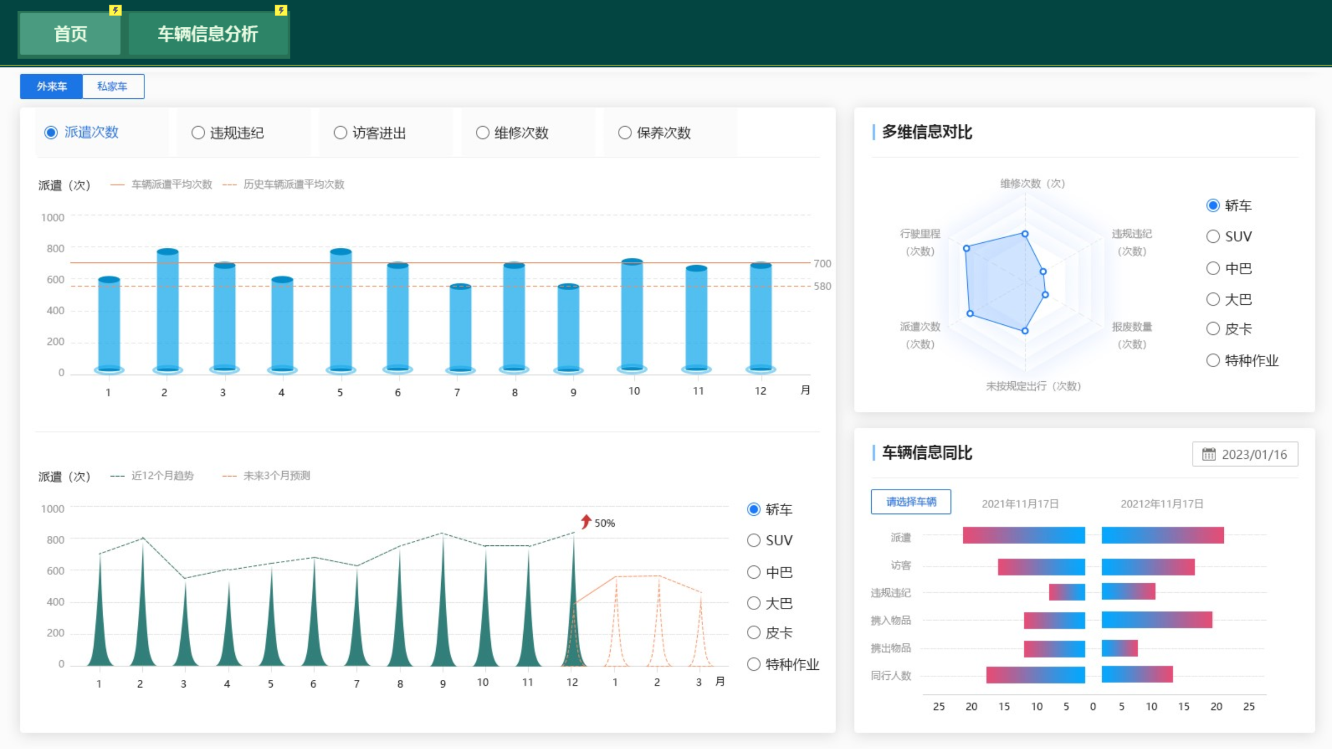Select 轿车 in the trend chart options
The image size is (1332, 749).
click(770, 509)
